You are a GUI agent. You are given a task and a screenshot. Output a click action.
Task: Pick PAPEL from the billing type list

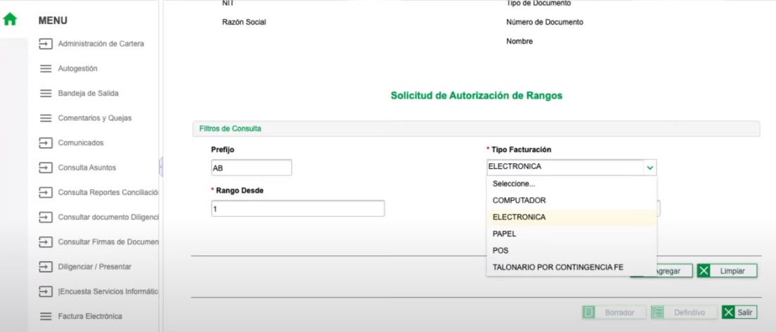click(x=571, y=234)
